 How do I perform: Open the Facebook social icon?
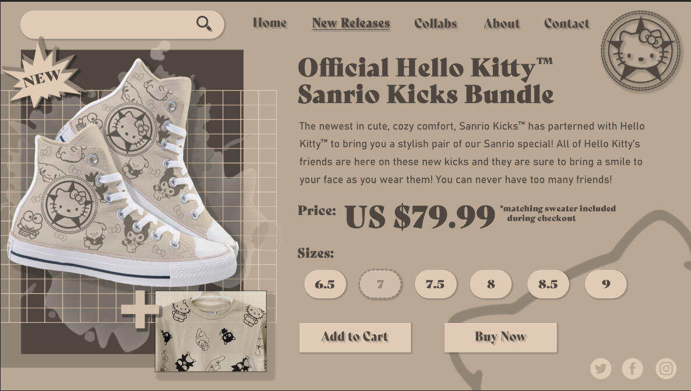(633, 368)
